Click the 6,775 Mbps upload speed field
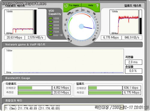 111,37
